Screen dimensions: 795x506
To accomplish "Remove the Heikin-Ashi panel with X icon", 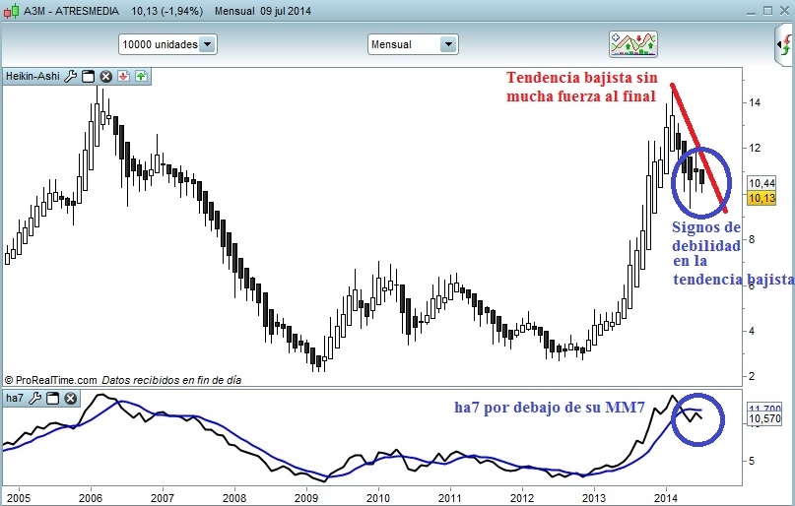I will (105, 77).
